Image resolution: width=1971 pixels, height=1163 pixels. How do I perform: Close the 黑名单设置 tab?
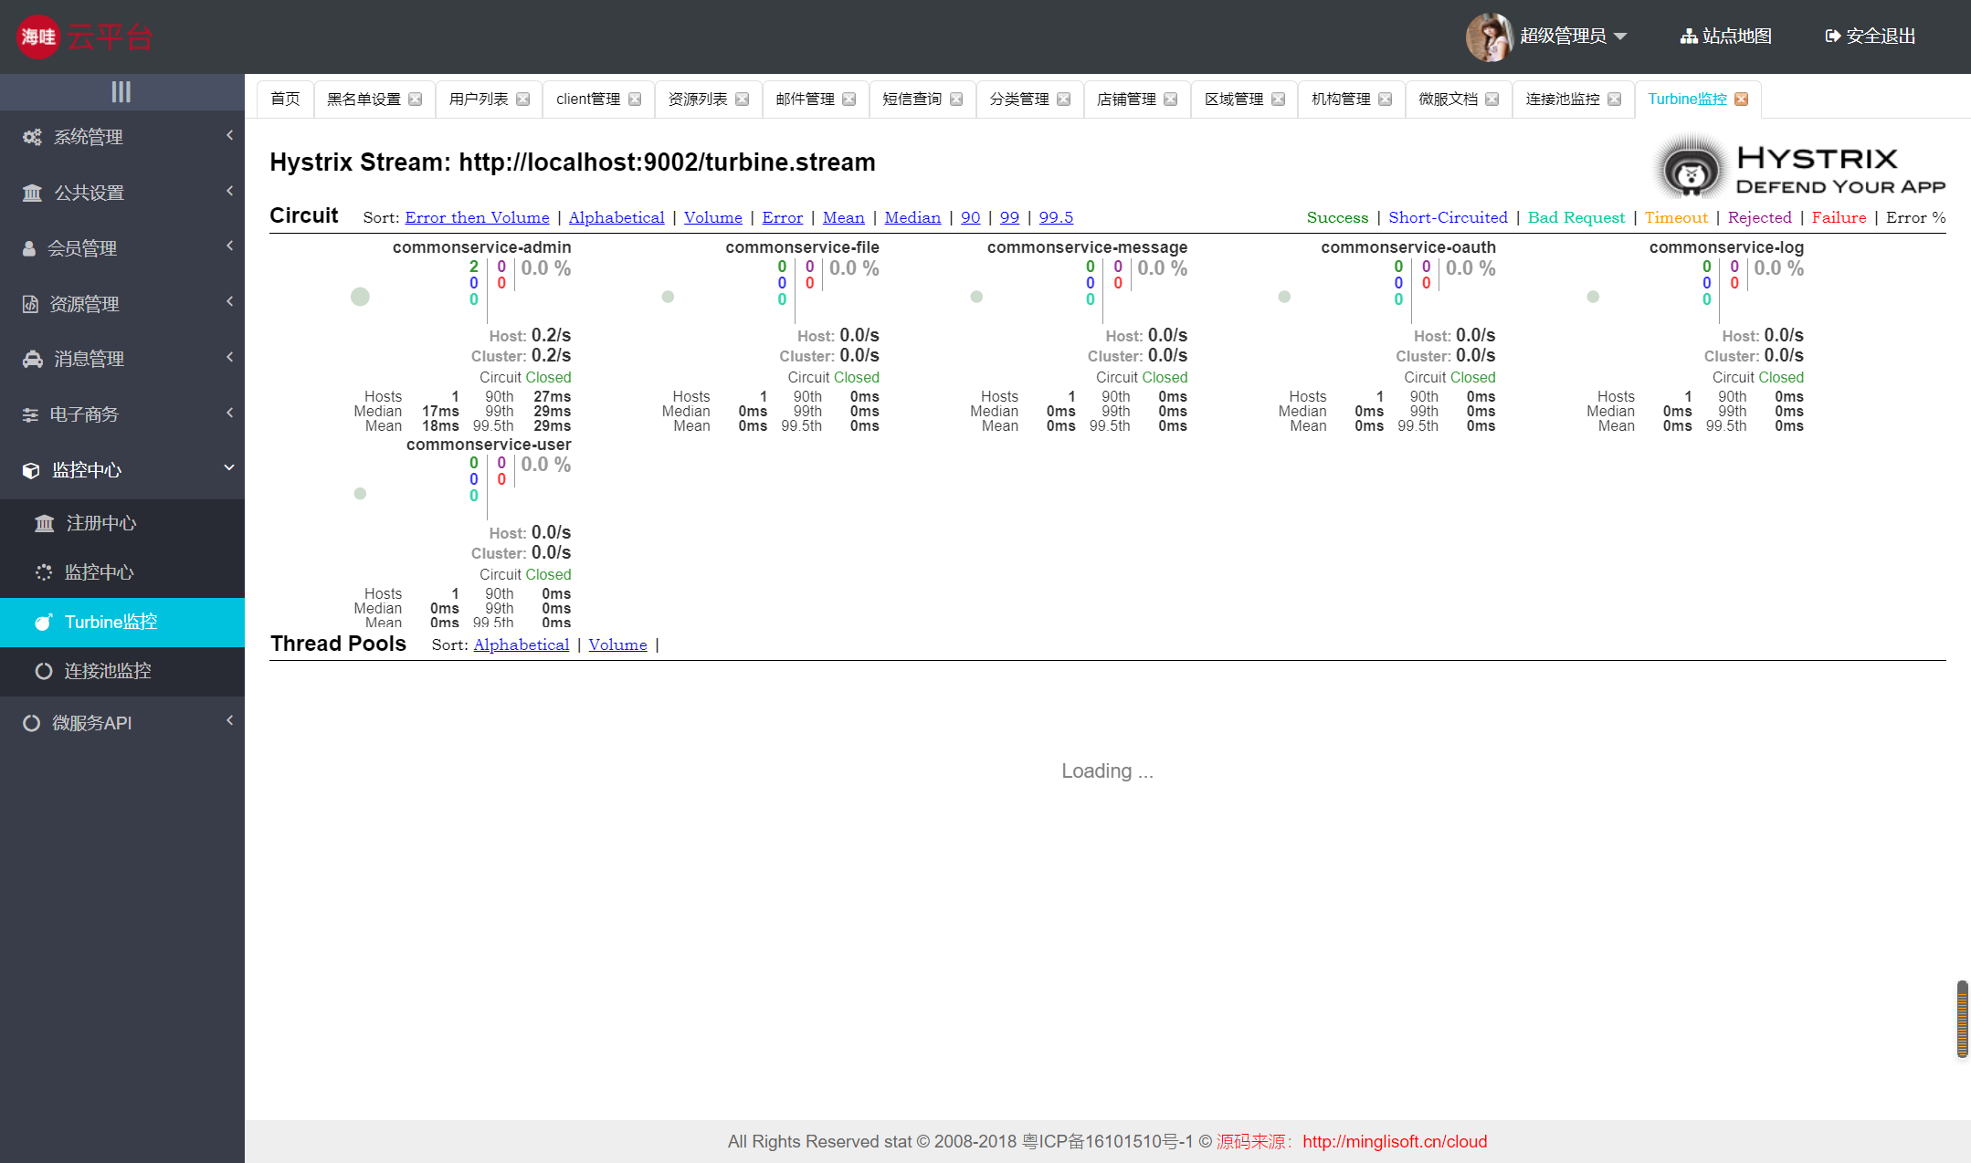pos(416,100)
